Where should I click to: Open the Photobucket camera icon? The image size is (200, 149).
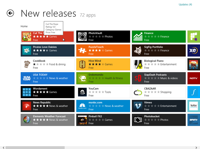pos(138,120)
